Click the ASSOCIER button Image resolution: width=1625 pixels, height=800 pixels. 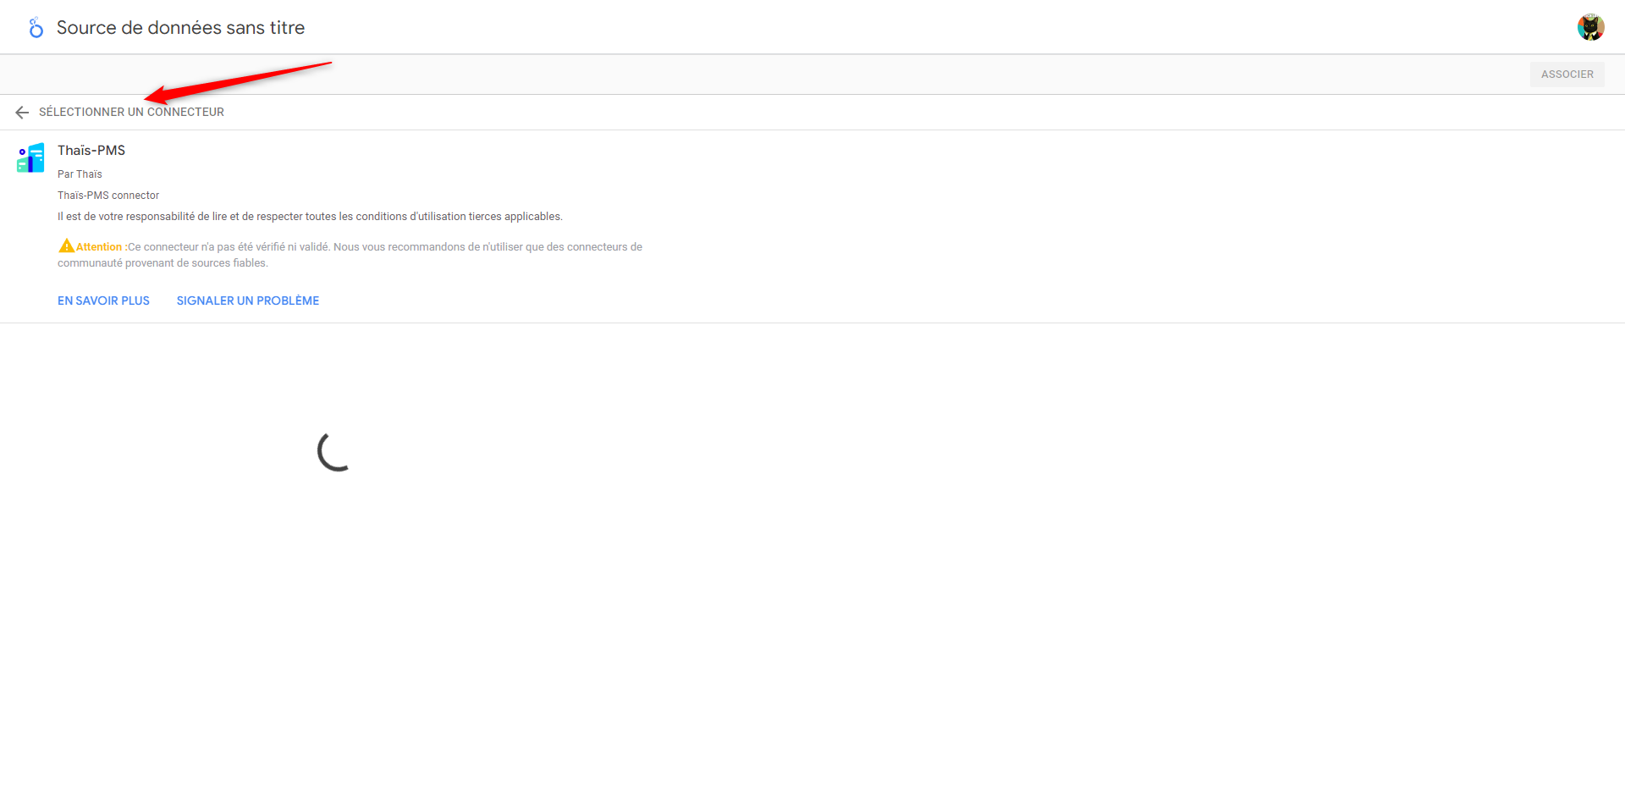[x=1567, y=74]
